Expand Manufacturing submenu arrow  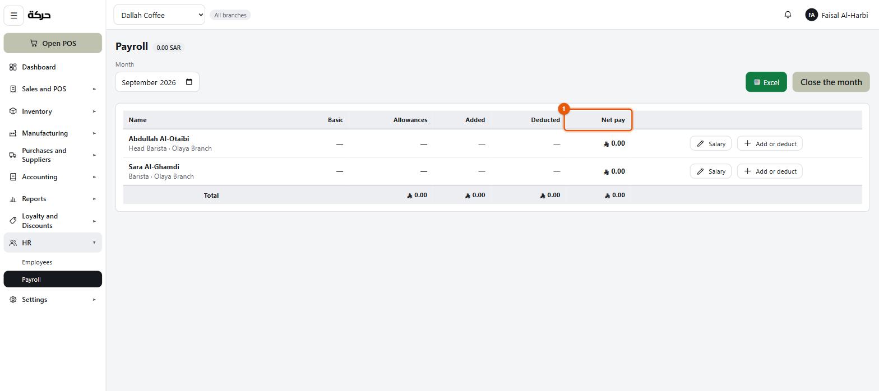pyautogui.click(x=94, y=133)
